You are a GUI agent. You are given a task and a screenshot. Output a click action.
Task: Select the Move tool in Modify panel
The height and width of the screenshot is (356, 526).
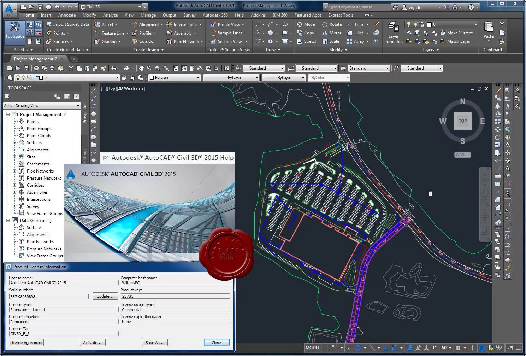click(306, 24)
